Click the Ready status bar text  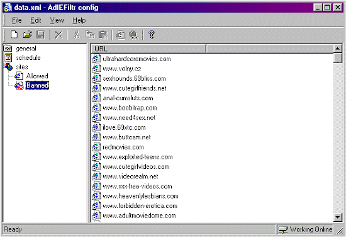13,229
